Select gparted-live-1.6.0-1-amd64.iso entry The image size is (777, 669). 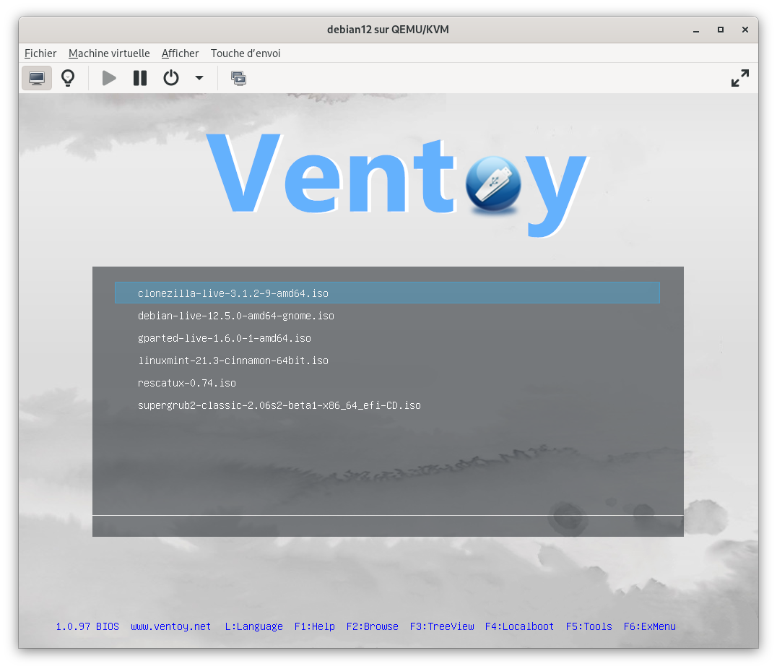click(x=225, y=338)
